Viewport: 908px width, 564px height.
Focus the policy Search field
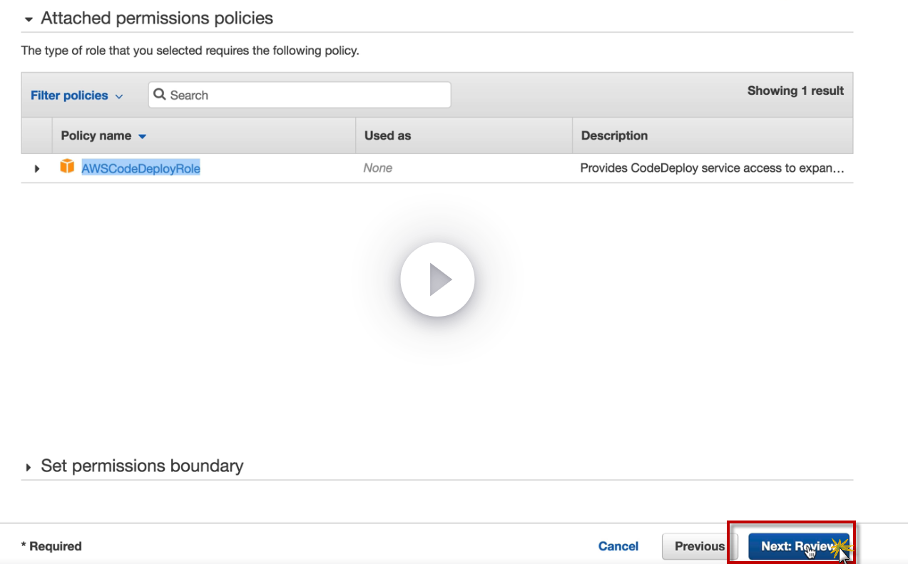(307, 95)
